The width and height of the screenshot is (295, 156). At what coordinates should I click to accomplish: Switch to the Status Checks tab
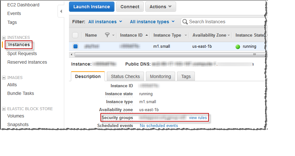coord(125,76)
